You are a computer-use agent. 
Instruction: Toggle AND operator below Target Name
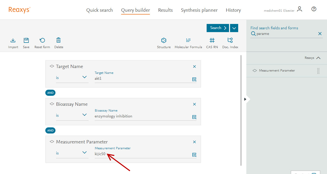click(x=50, y=93)
